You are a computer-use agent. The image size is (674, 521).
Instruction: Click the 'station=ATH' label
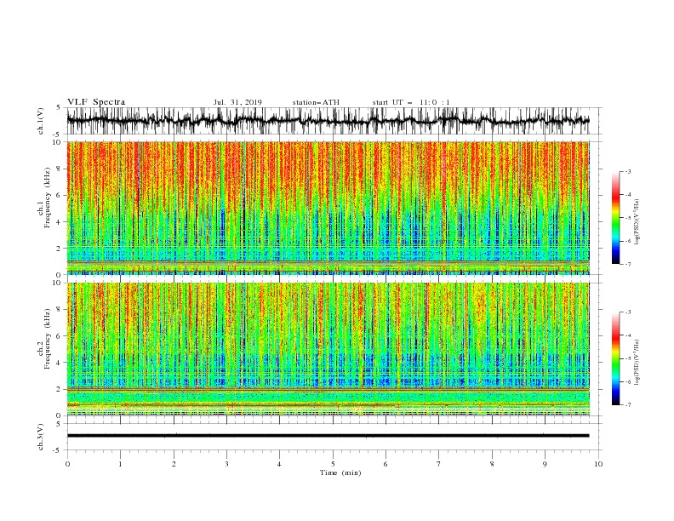[x=316, y=102]
